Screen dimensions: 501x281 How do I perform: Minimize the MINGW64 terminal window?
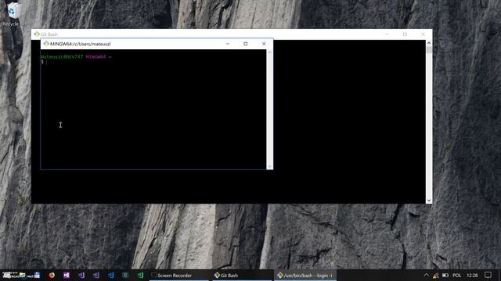tap(228, 44)
